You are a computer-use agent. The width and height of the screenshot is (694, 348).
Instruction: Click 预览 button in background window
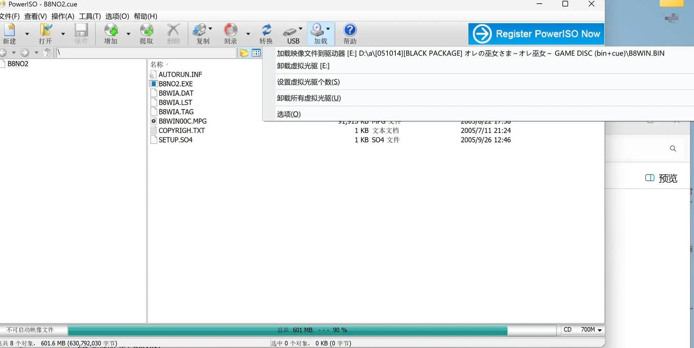point(661,178)
